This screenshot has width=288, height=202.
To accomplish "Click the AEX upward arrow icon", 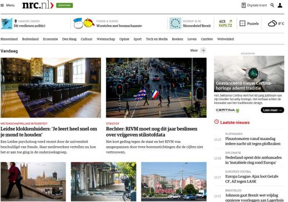I will (231, 21).
